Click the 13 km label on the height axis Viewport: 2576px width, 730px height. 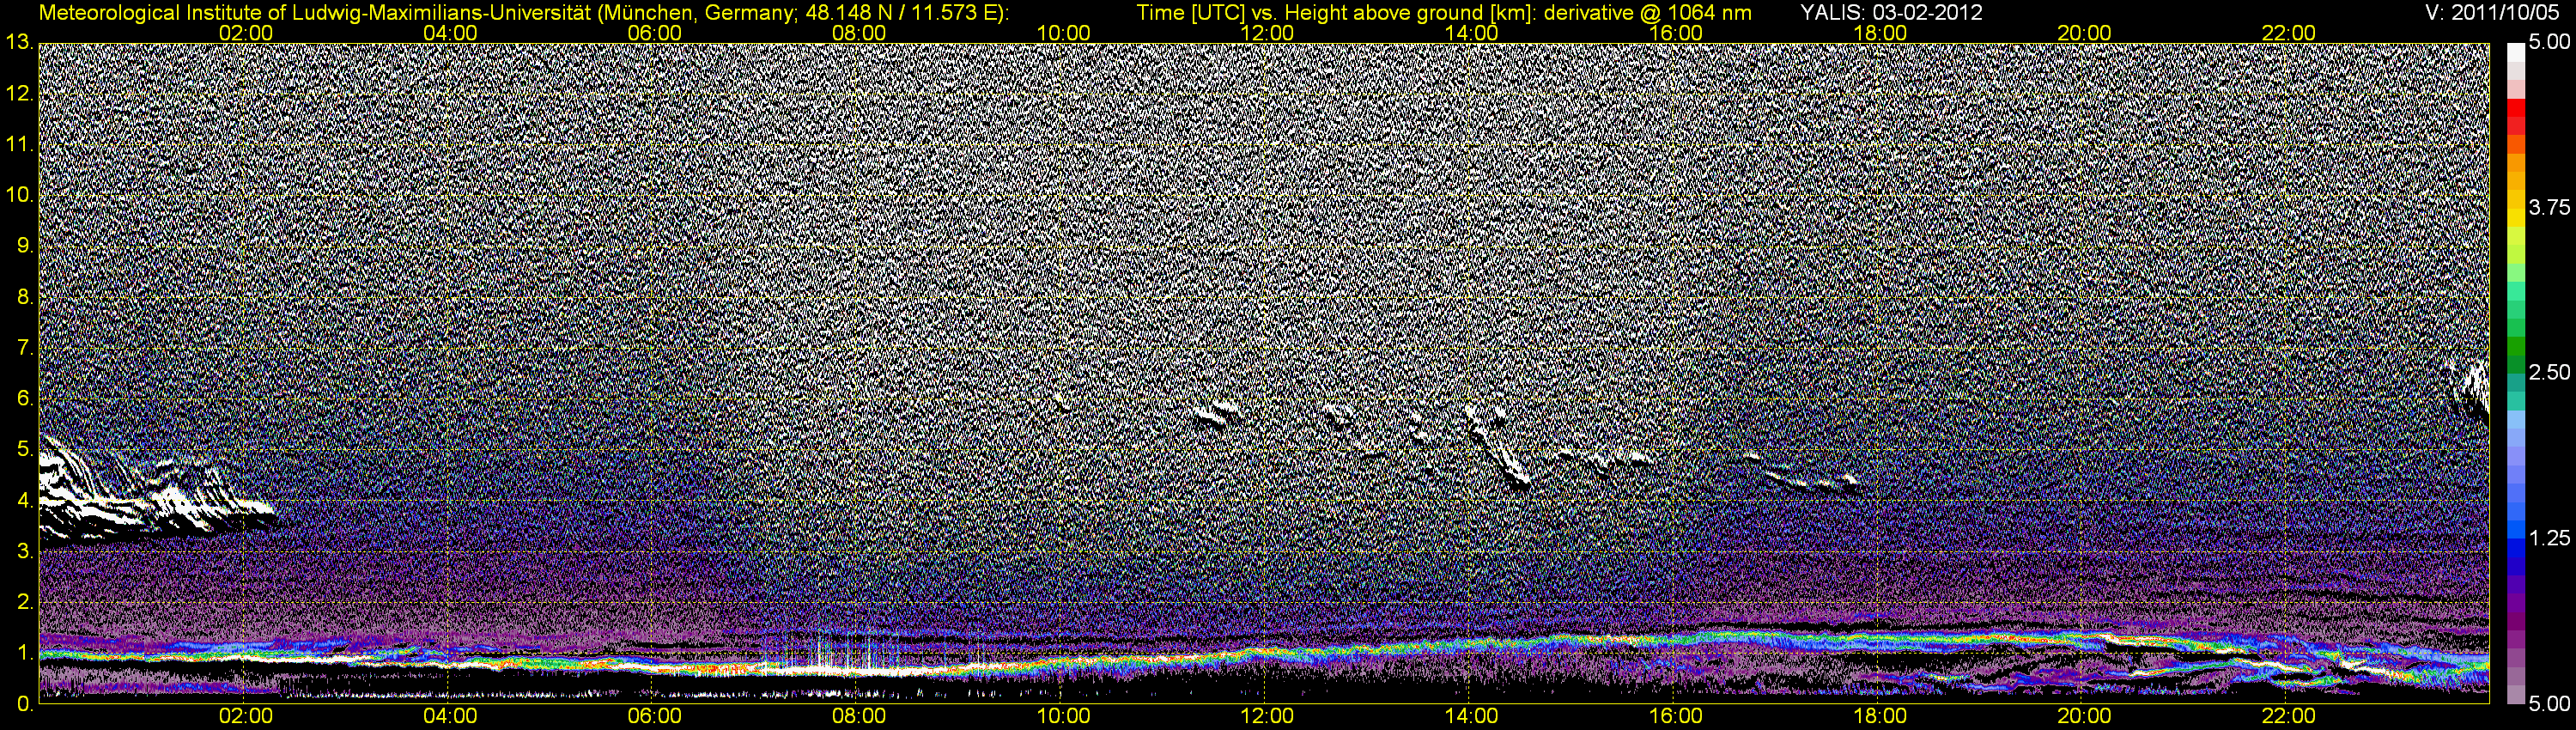19,42
